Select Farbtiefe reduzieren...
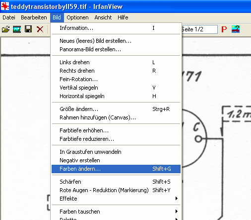Image resolution: width=251 pixels, height=220 pixels. (x=116, y=139)
